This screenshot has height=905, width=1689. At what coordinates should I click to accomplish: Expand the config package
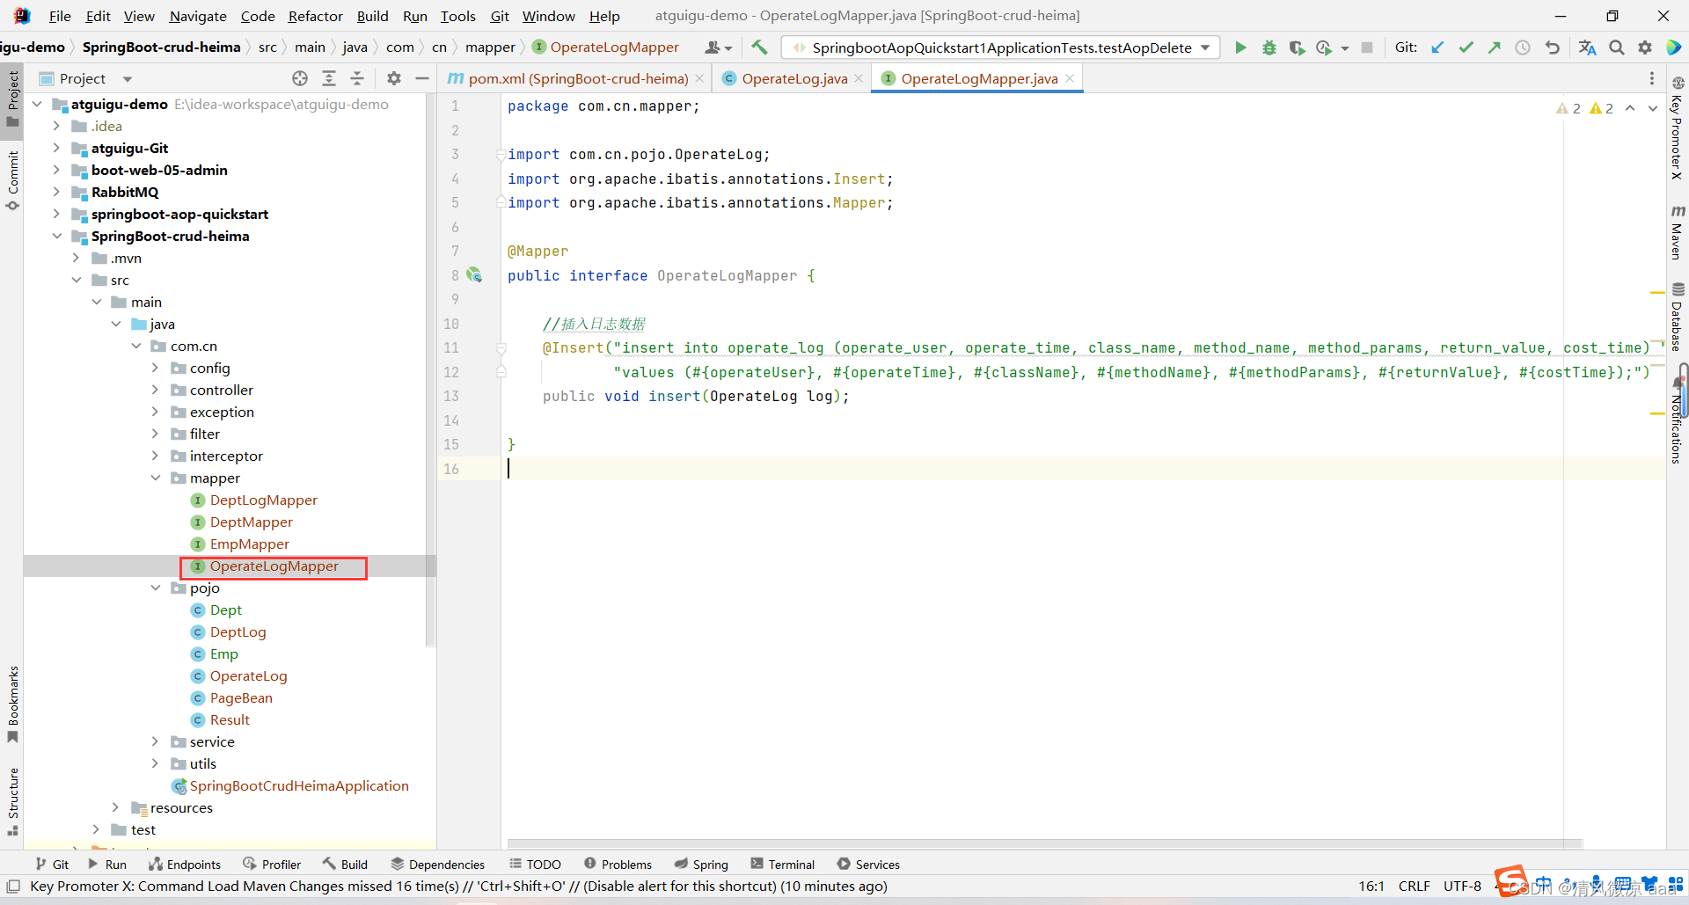pos(156,368)
